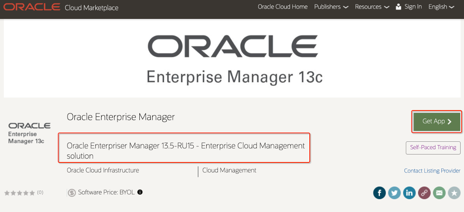The width and height of the screenshot is (464, 212).
Task: Share listing on Facebook
Action: (379, 193)
